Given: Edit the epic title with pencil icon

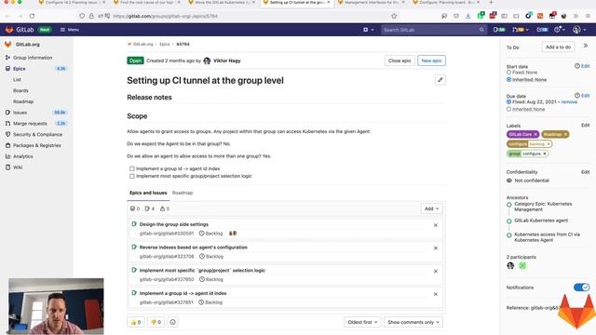Looking at the screenshot, I should 440,80.
